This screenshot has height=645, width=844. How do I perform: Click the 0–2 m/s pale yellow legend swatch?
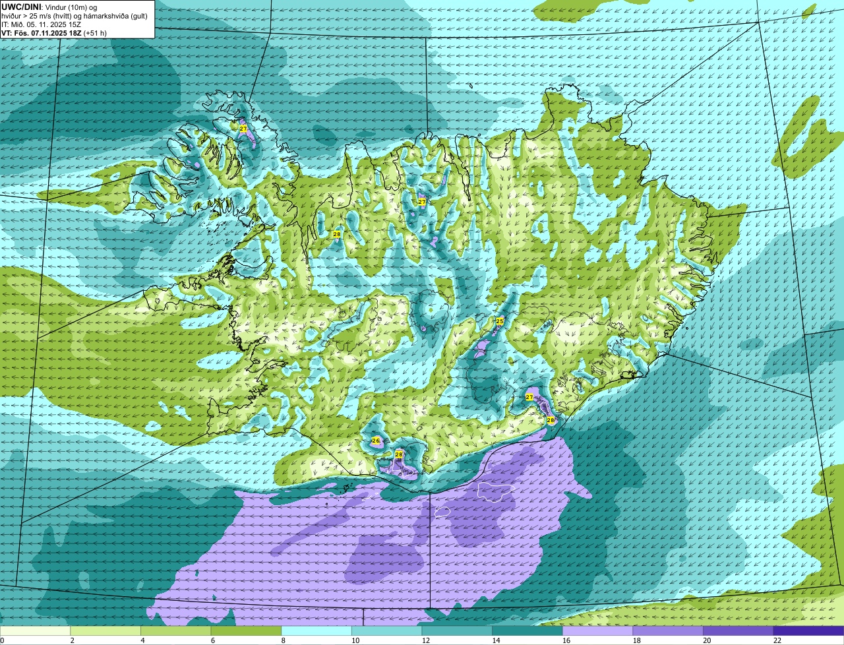[35, 630]
